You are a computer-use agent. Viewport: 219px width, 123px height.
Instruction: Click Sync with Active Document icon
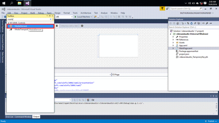click(x=188, y=23)
